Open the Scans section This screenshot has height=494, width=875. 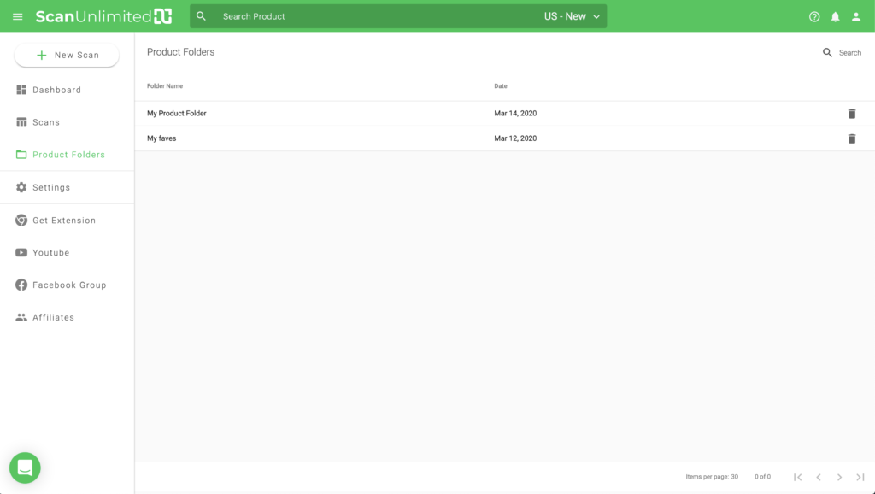(x=45, y=122)
